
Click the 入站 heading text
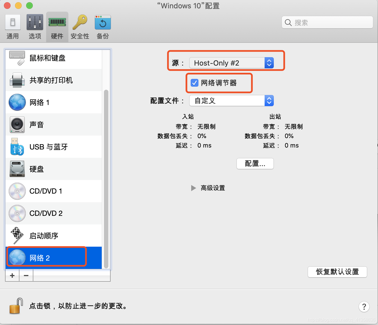(188, 117)
